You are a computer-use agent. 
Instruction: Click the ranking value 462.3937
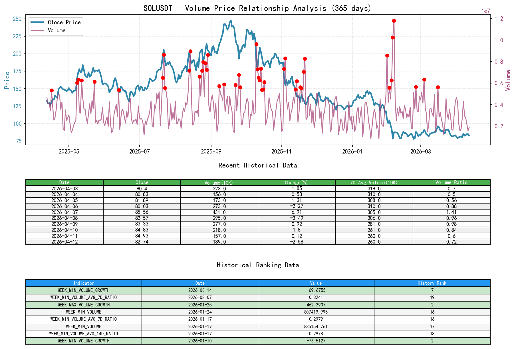click(316, 305)
